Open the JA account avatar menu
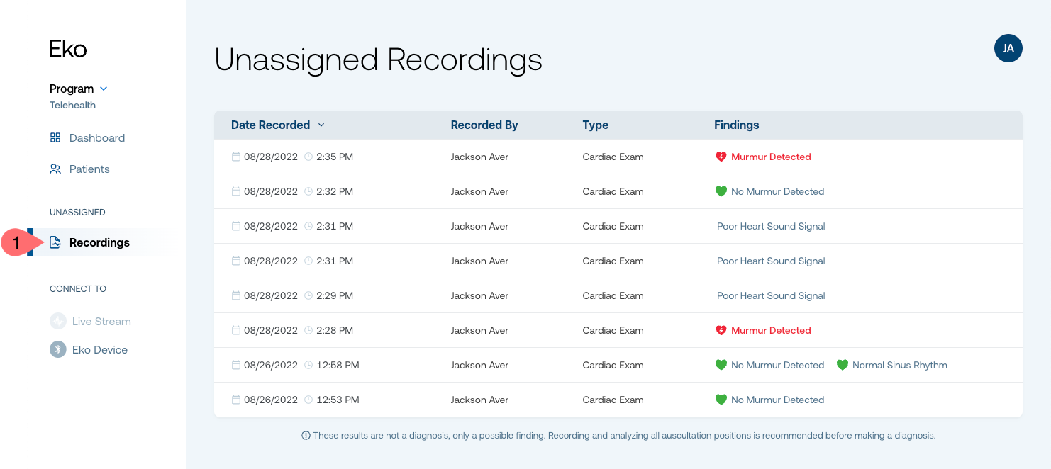This screenshot has height=469, width=1051. click(x=1008, y=48)
